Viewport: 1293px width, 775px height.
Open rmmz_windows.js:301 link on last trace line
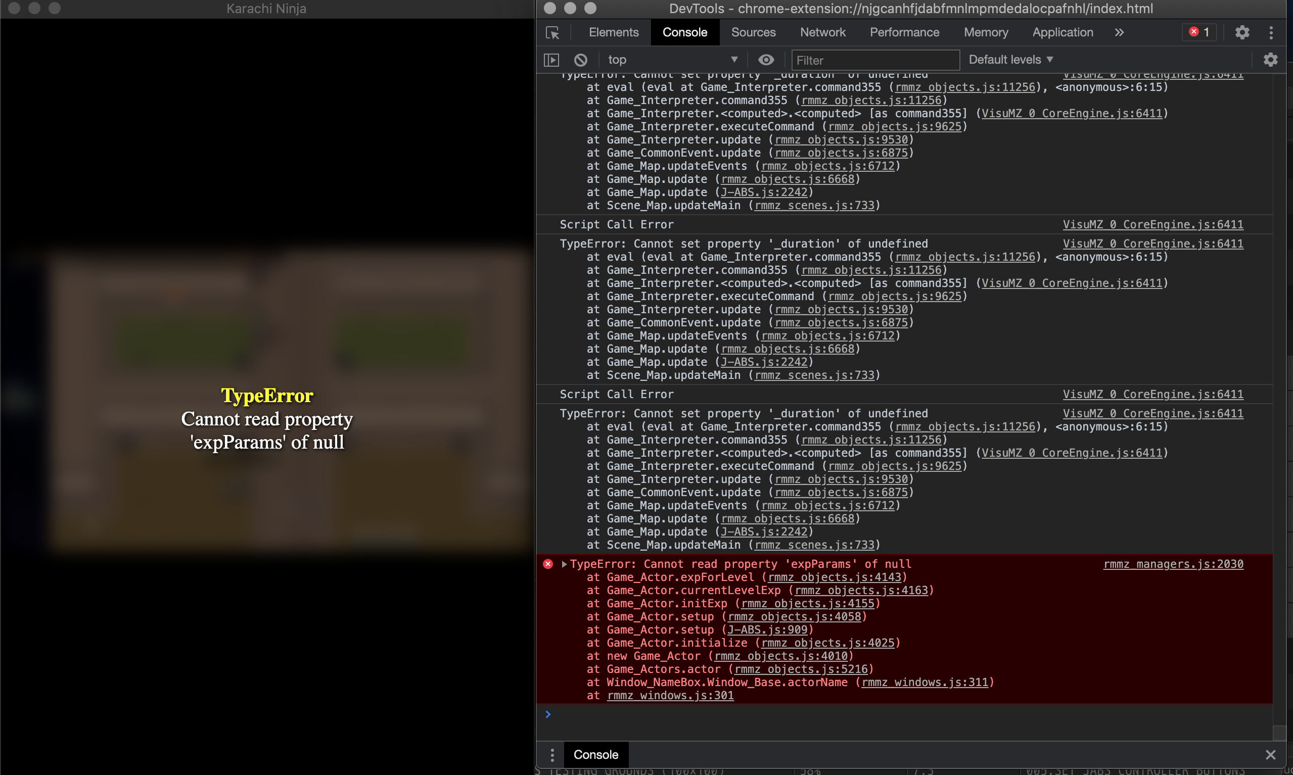pyautogui.click(x=671, y=695)
